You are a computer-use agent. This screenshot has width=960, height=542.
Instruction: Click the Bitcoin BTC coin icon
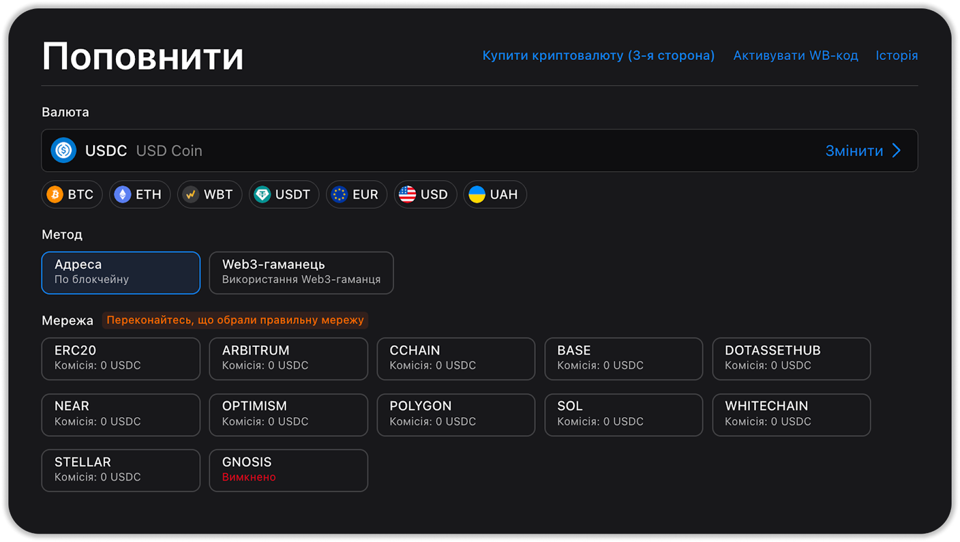coord(55,194)
